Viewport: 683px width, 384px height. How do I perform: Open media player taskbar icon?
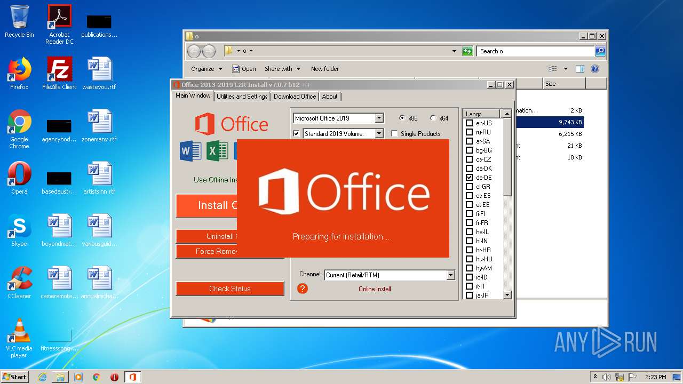[78, 377]
